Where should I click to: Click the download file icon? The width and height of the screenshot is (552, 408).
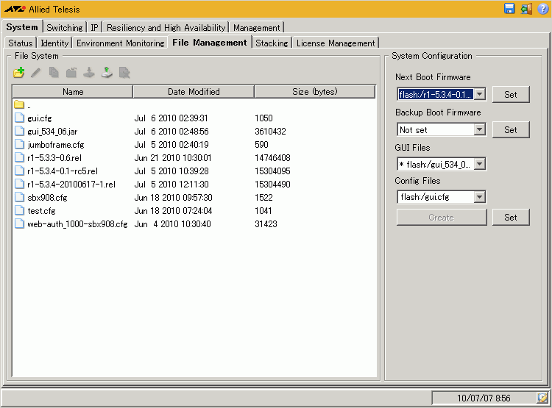pyautogui.click(x=89, y=73)
